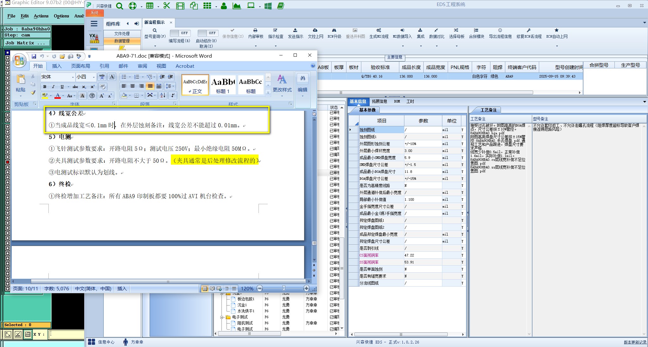
Task: Click the center-align paragraph icon
Action: 133,86
